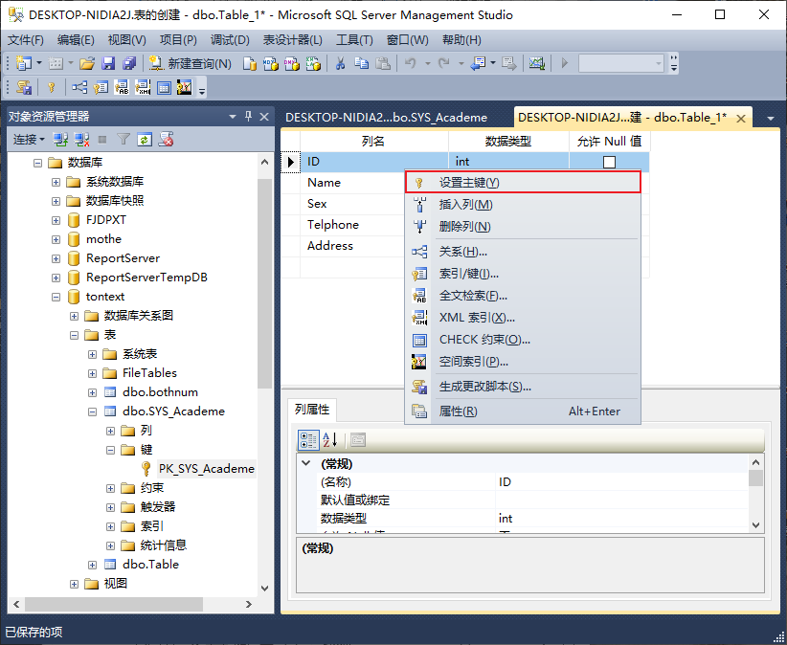Toggle Allow Nulls checkbox for ID column
The width and height of the screenshot is (787, 645).
(609, 162)
